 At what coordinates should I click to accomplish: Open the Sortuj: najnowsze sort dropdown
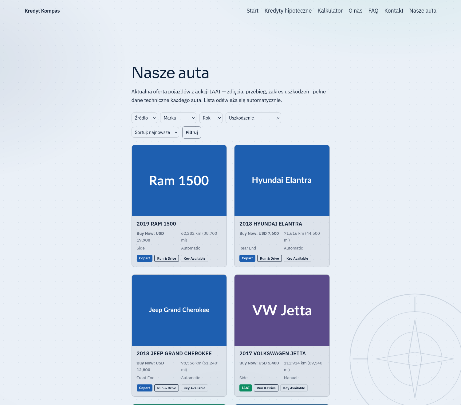pos(155,132)
